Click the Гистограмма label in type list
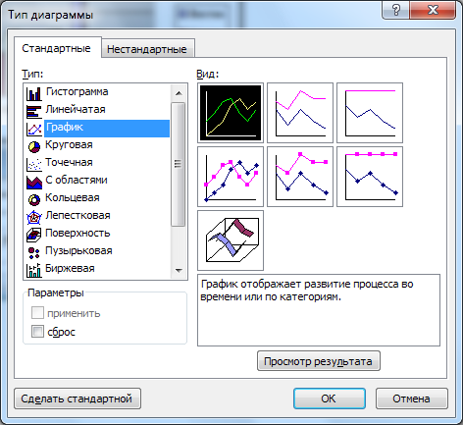This screenshot has height=425, width=463. [x=77, y=91]
